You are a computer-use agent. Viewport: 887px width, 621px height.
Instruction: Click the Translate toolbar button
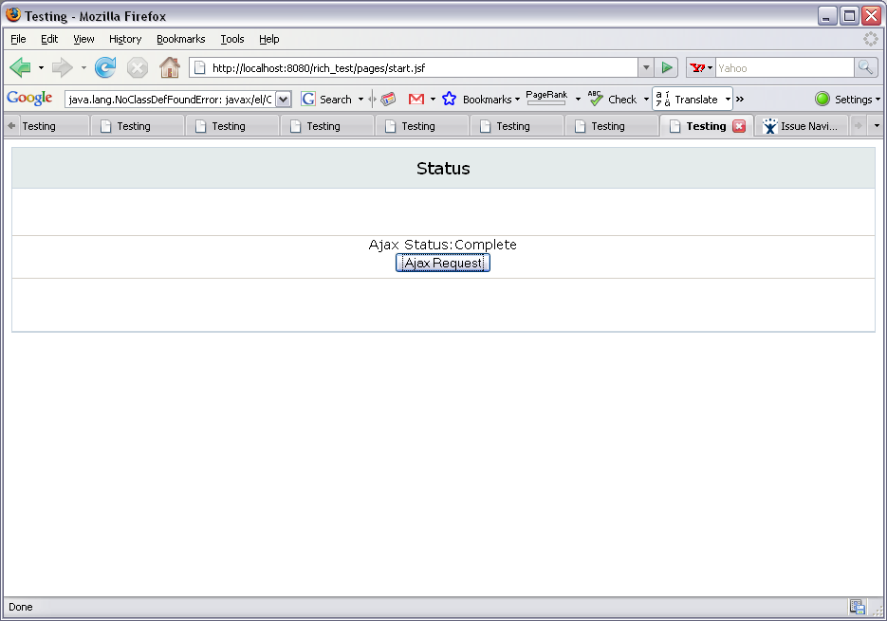pos(687,99)
